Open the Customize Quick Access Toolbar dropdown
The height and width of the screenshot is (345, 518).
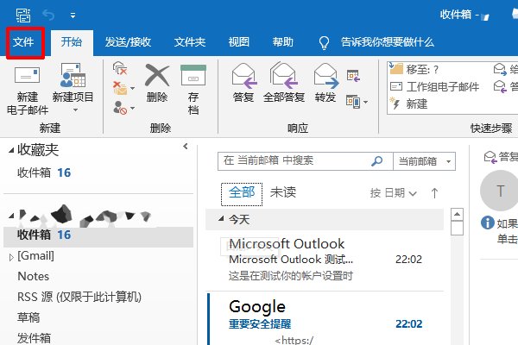click(73, 16)
